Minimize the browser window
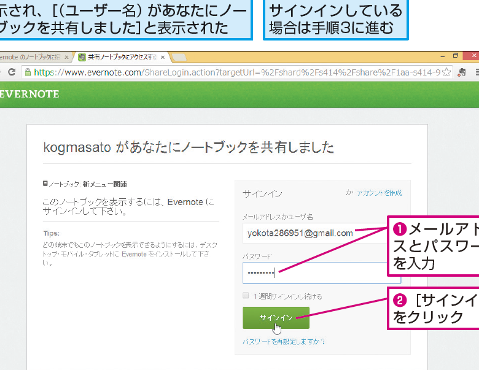Image resolution: width=479 pixels, height=370 pixels. point(443,56)
